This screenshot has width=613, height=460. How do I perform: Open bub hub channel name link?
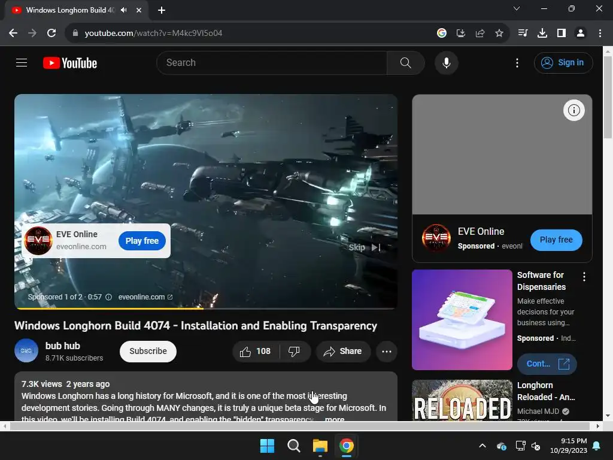coord(62,346)
